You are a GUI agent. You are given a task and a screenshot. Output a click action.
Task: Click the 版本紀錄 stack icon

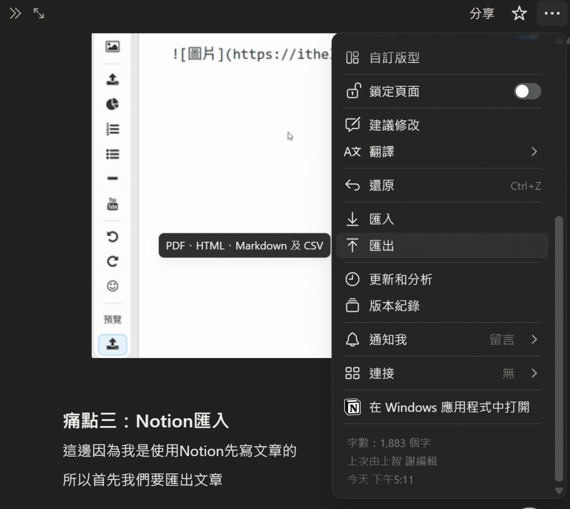pyautogui.click(x=352, y=306)
